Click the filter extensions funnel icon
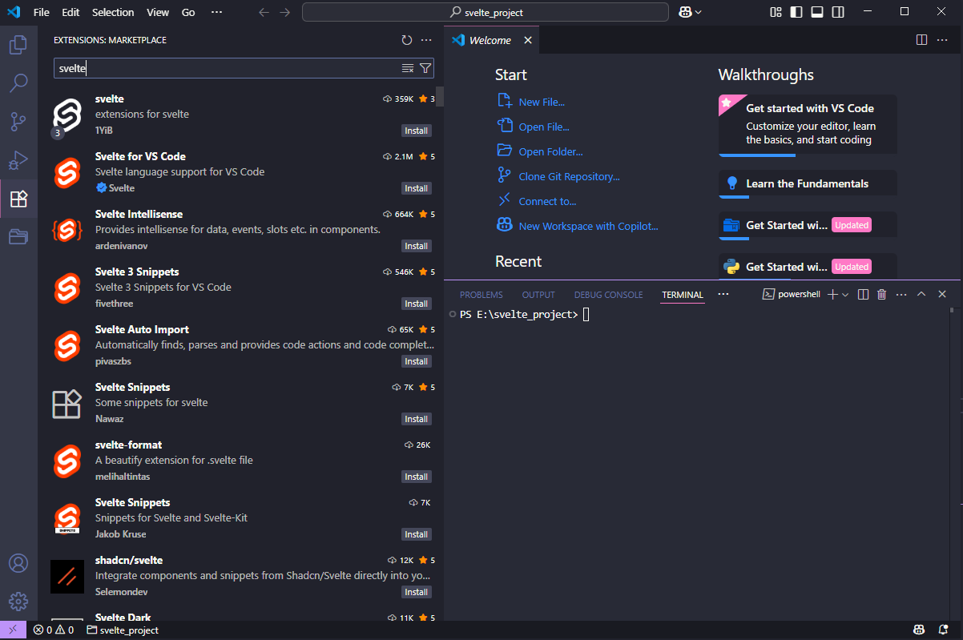 (425, 68)
